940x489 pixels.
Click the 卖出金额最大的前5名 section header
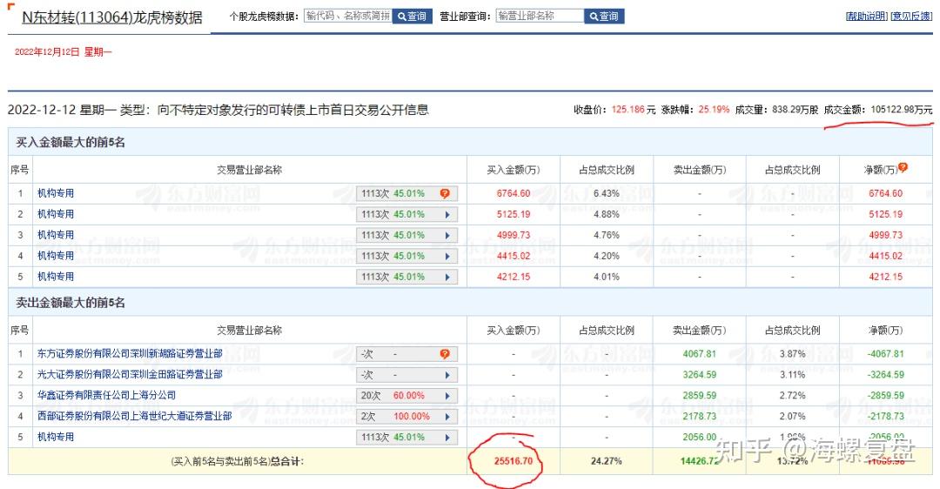click(70, 303)
